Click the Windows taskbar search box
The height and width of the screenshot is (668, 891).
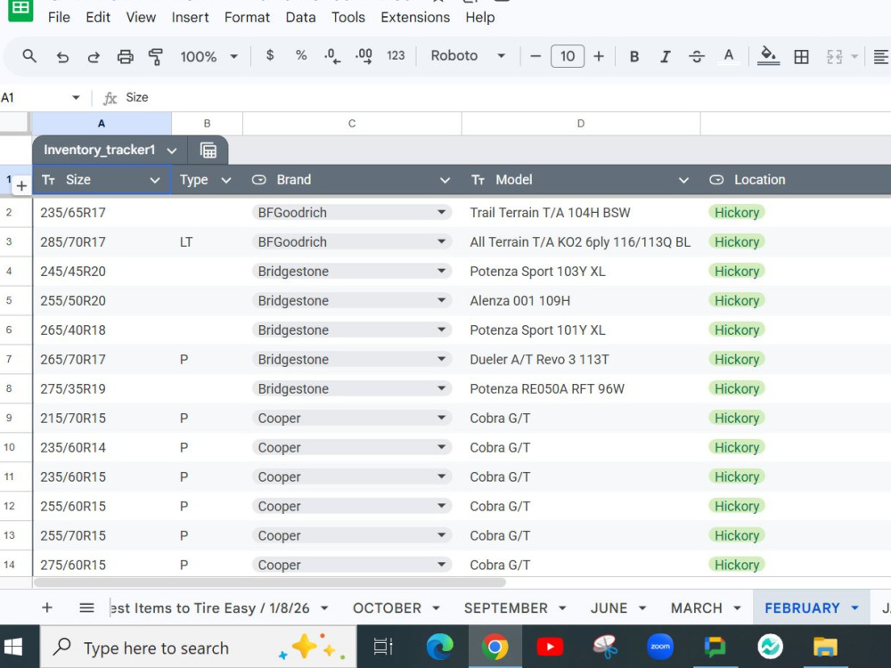coord(199,647)
